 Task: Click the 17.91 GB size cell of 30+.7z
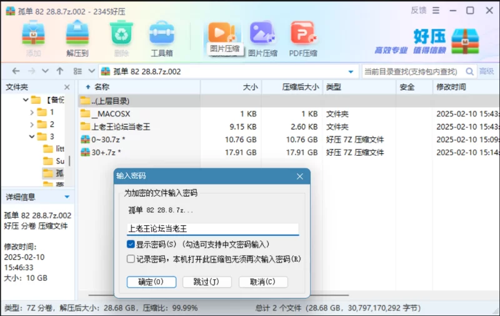241,153
